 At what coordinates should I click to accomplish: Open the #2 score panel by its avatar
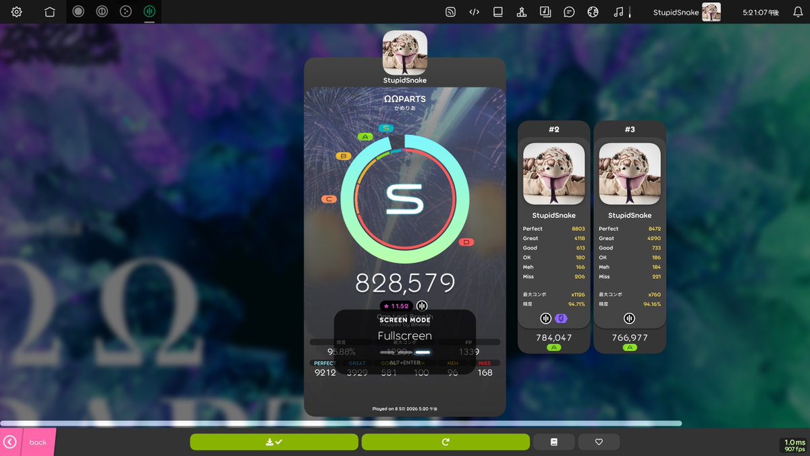[x=553, y=174]
